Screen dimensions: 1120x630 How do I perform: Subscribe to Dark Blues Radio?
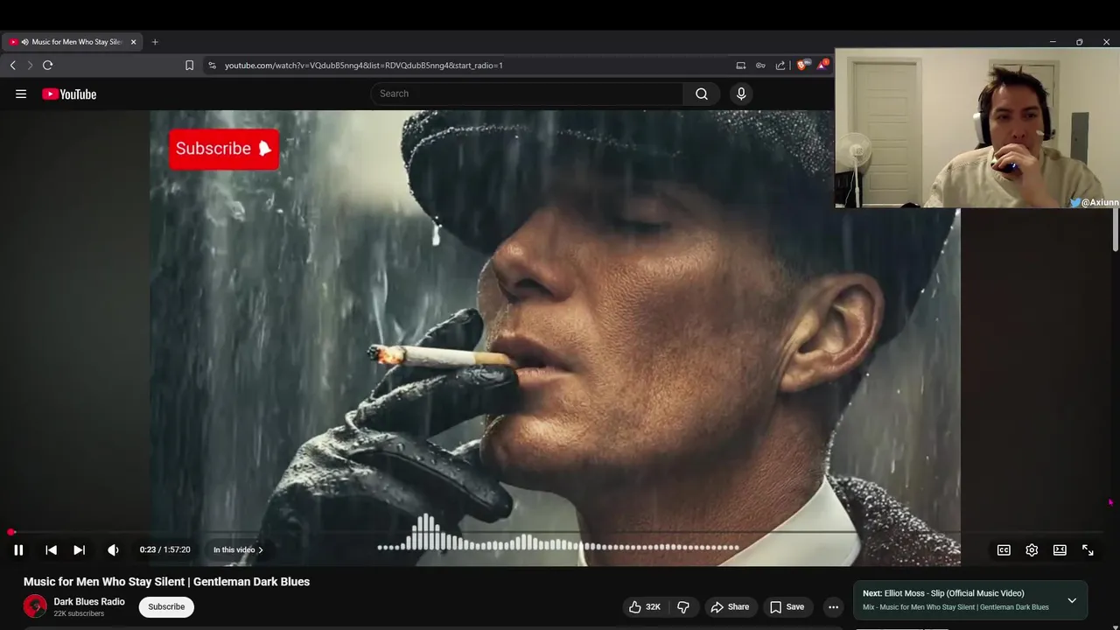coord(166,606)
